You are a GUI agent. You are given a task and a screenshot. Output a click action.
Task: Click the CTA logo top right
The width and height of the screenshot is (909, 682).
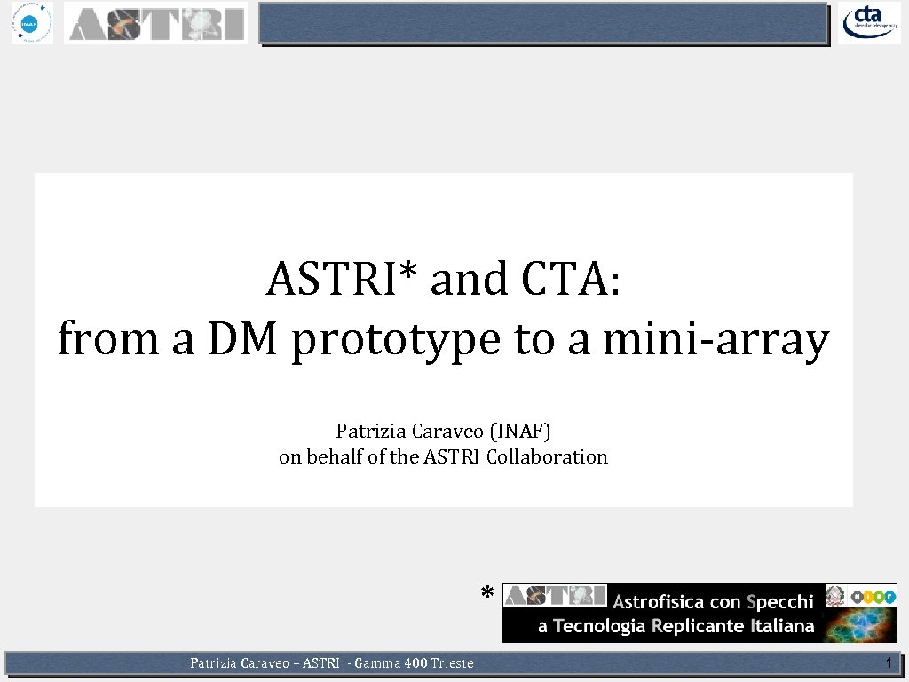pyautogui.click(x=869, y=22)
